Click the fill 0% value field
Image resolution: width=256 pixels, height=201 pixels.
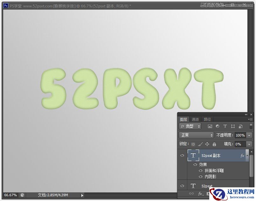[x=241, y=144]
